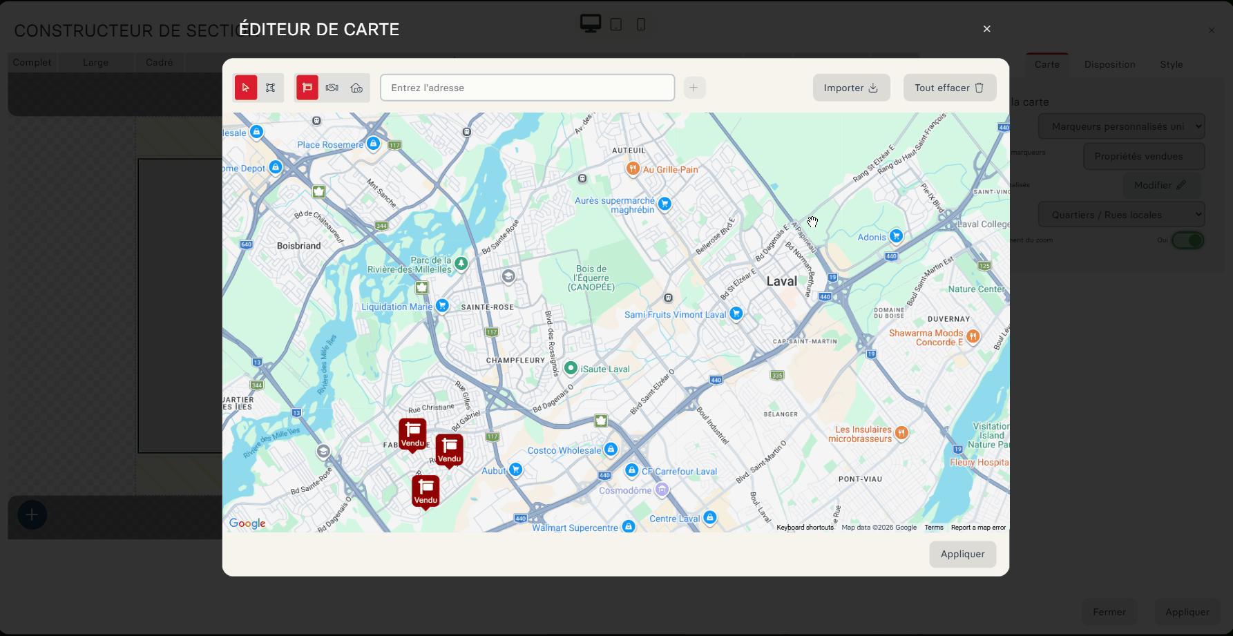This screenshot has width=1233, height=636.
Task: Choose the sold sign marker type
Action: click(307, 88)
